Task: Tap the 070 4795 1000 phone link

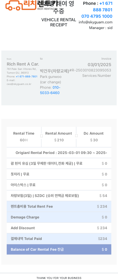Action: [97, 16]
